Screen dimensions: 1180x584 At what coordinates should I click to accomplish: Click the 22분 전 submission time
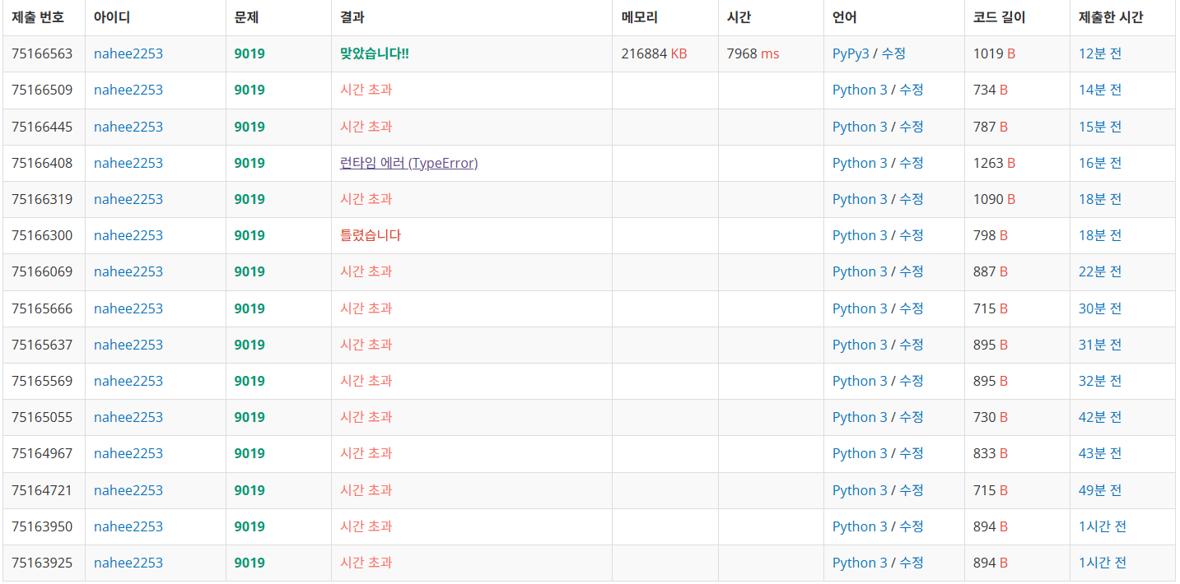[x=1100, y=271]
